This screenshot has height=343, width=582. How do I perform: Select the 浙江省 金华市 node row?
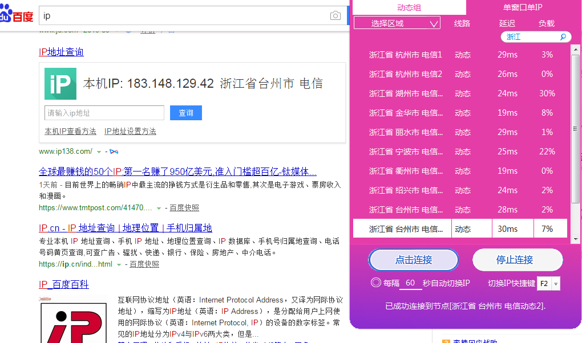pos(460,113)
